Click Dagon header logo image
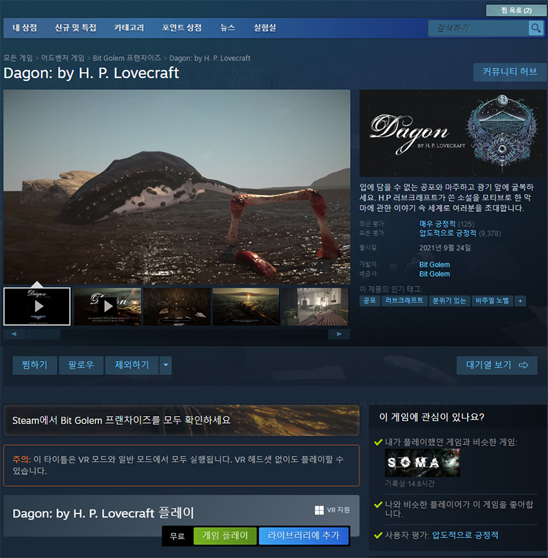This screenshot has height=558, width=548. [453, 133]
